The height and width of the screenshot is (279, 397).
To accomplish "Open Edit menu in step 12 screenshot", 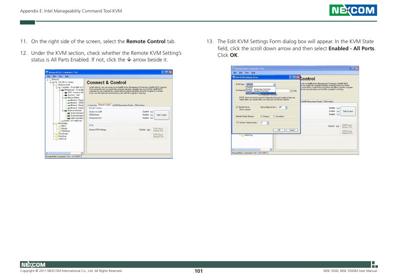I will tap(55, 76).
